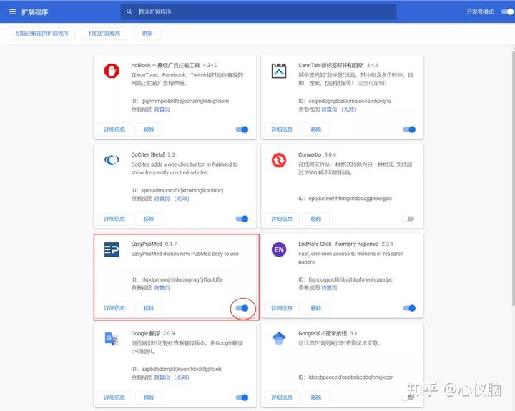
Task: Remove the CoCites extension
Action: (x=149, y=219)
